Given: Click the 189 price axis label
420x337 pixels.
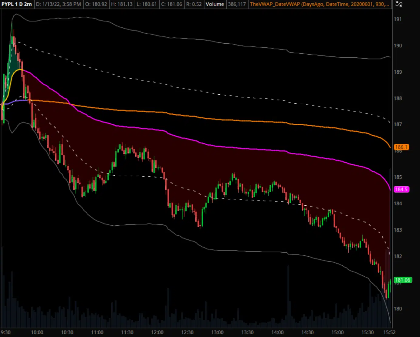Looking at the screenshot, I should 398,72.
